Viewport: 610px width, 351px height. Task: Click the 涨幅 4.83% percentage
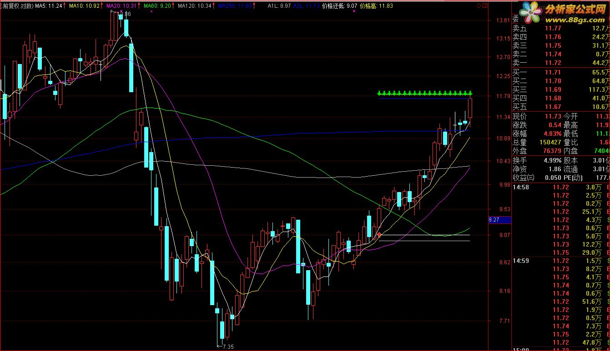(553, 133)
